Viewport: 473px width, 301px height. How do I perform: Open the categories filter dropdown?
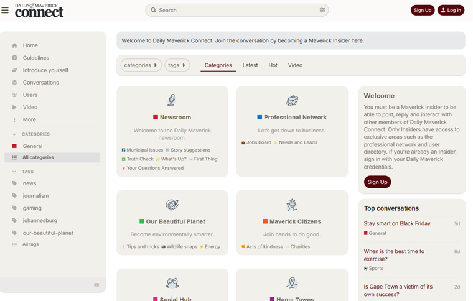[x=141, y=65]
